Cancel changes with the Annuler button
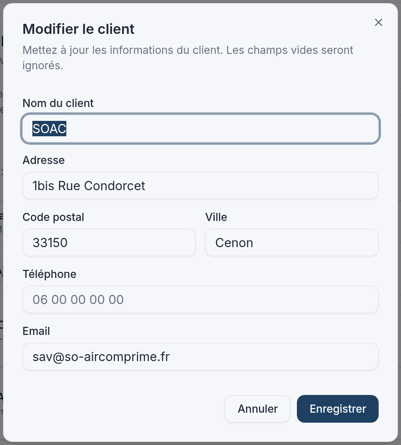 click(x=258, y=409)
